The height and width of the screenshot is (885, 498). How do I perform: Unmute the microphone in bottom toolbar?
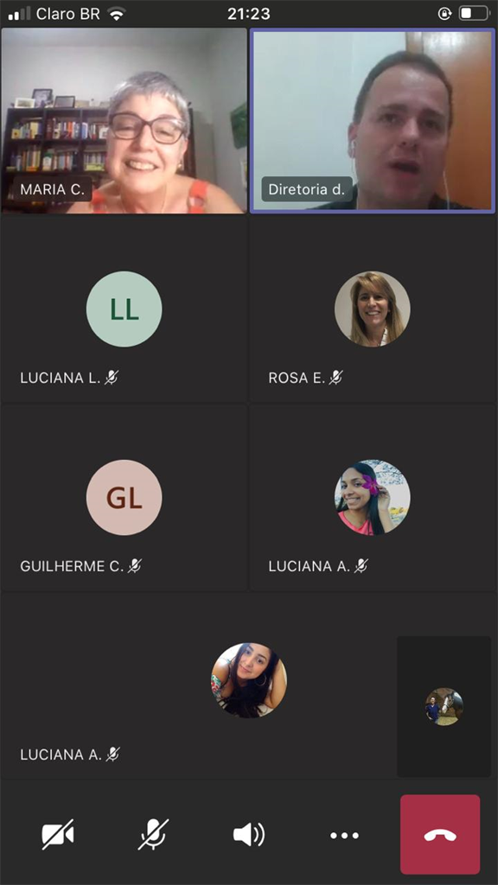[x=153, y=834]
